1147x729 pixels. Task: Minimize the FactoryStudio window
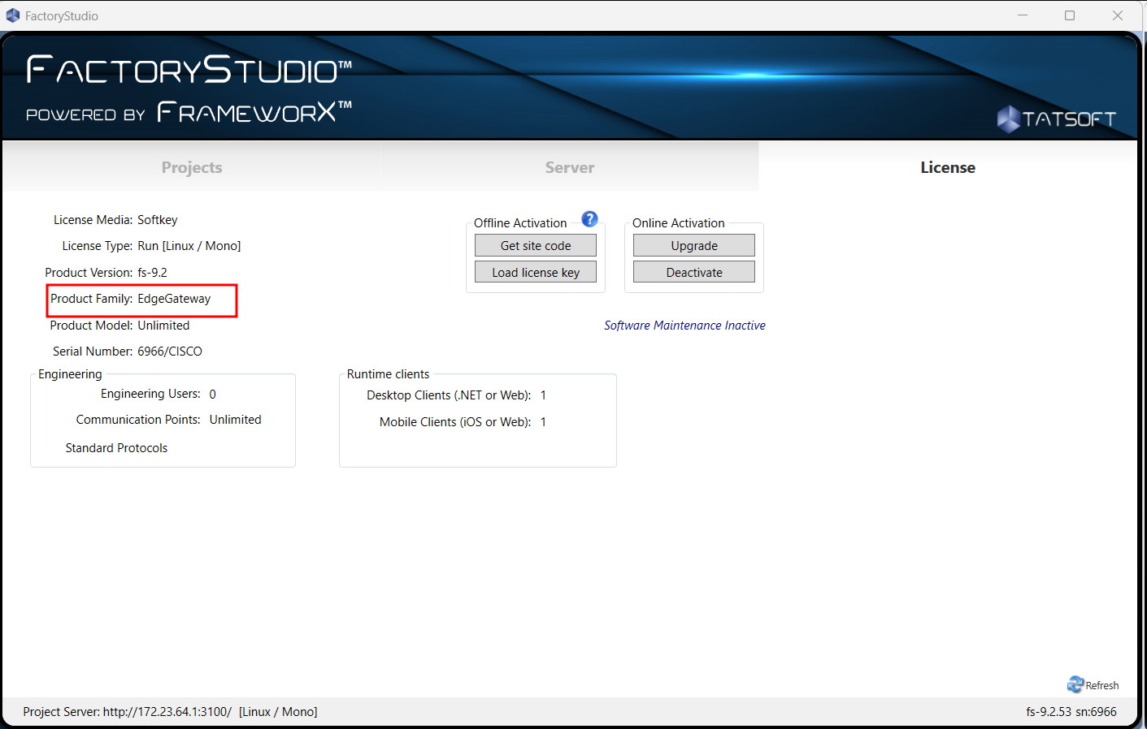pos(1023,15)
